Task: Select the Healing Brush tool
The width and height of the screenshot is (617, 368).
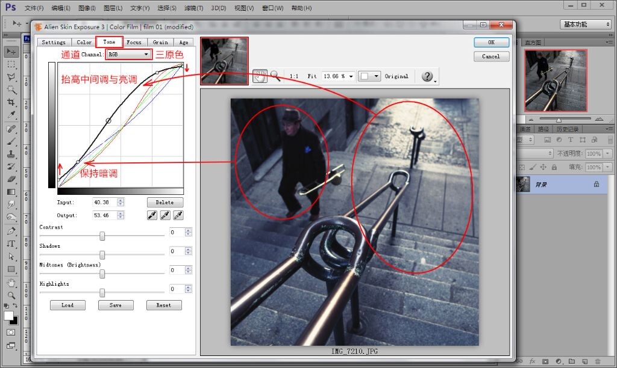Action: (11, 129)
